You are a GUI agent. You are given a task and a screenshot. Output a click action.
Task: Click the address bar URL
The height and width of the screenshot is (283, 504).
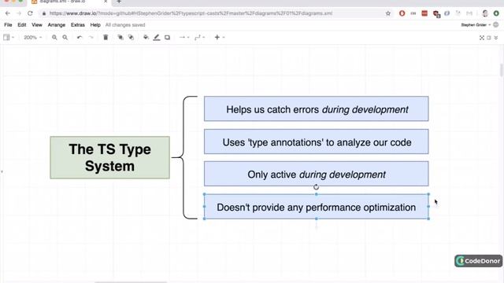(191, 13)
